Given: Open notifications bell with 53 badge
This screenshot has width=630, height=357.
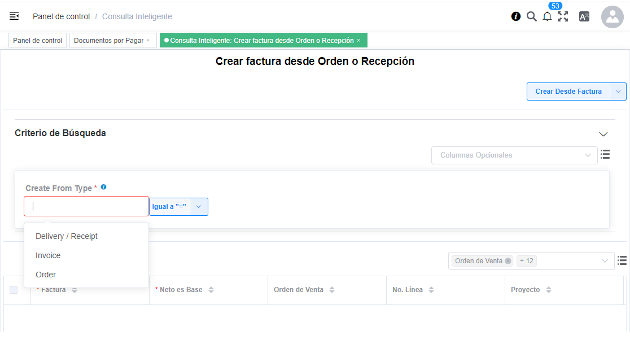Looking at the screenshot, I should pyautogui.click(x=547, y=16).
